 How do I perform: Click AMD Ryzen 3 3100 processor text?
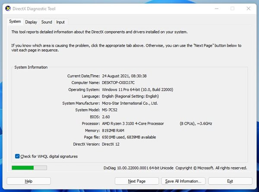coord(133,123)
